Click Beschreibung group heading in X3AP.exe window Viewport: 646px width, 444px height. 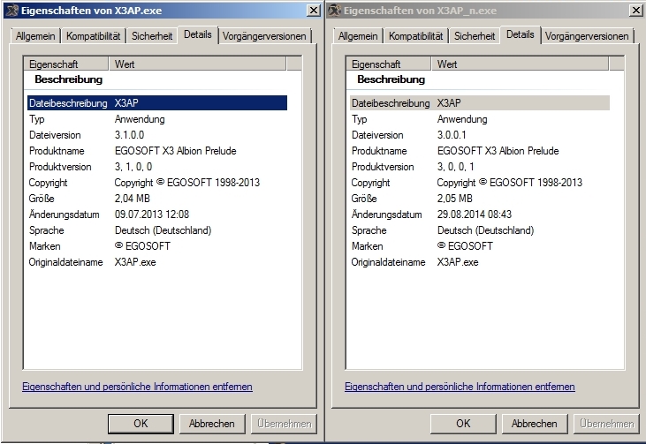tap(68, 79)
